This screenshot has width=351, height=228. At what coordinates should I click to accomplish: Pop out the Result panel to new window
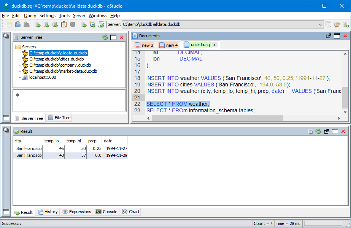tap(326, 131)
